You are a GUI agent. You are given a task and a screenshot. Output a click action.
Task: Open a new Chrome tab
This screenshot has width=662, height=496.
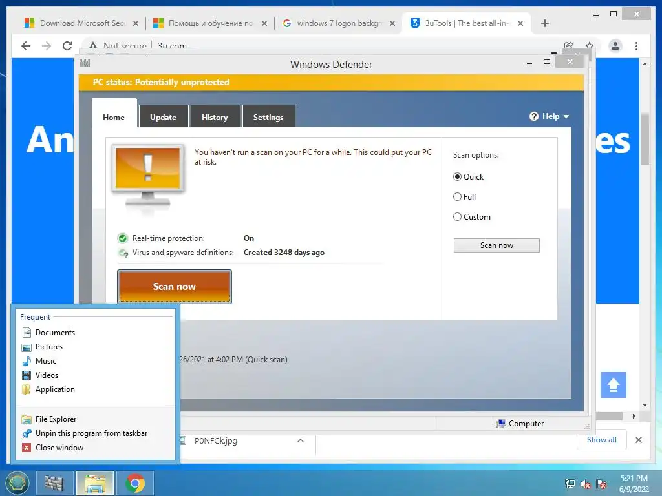[x=545, y=23]
